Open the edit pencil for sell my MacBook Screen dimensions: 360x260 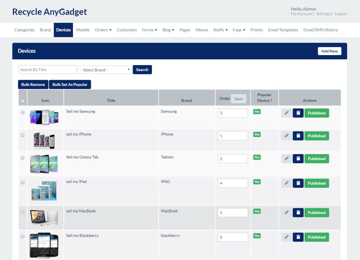pyautogui.click(x=286, y=212)
